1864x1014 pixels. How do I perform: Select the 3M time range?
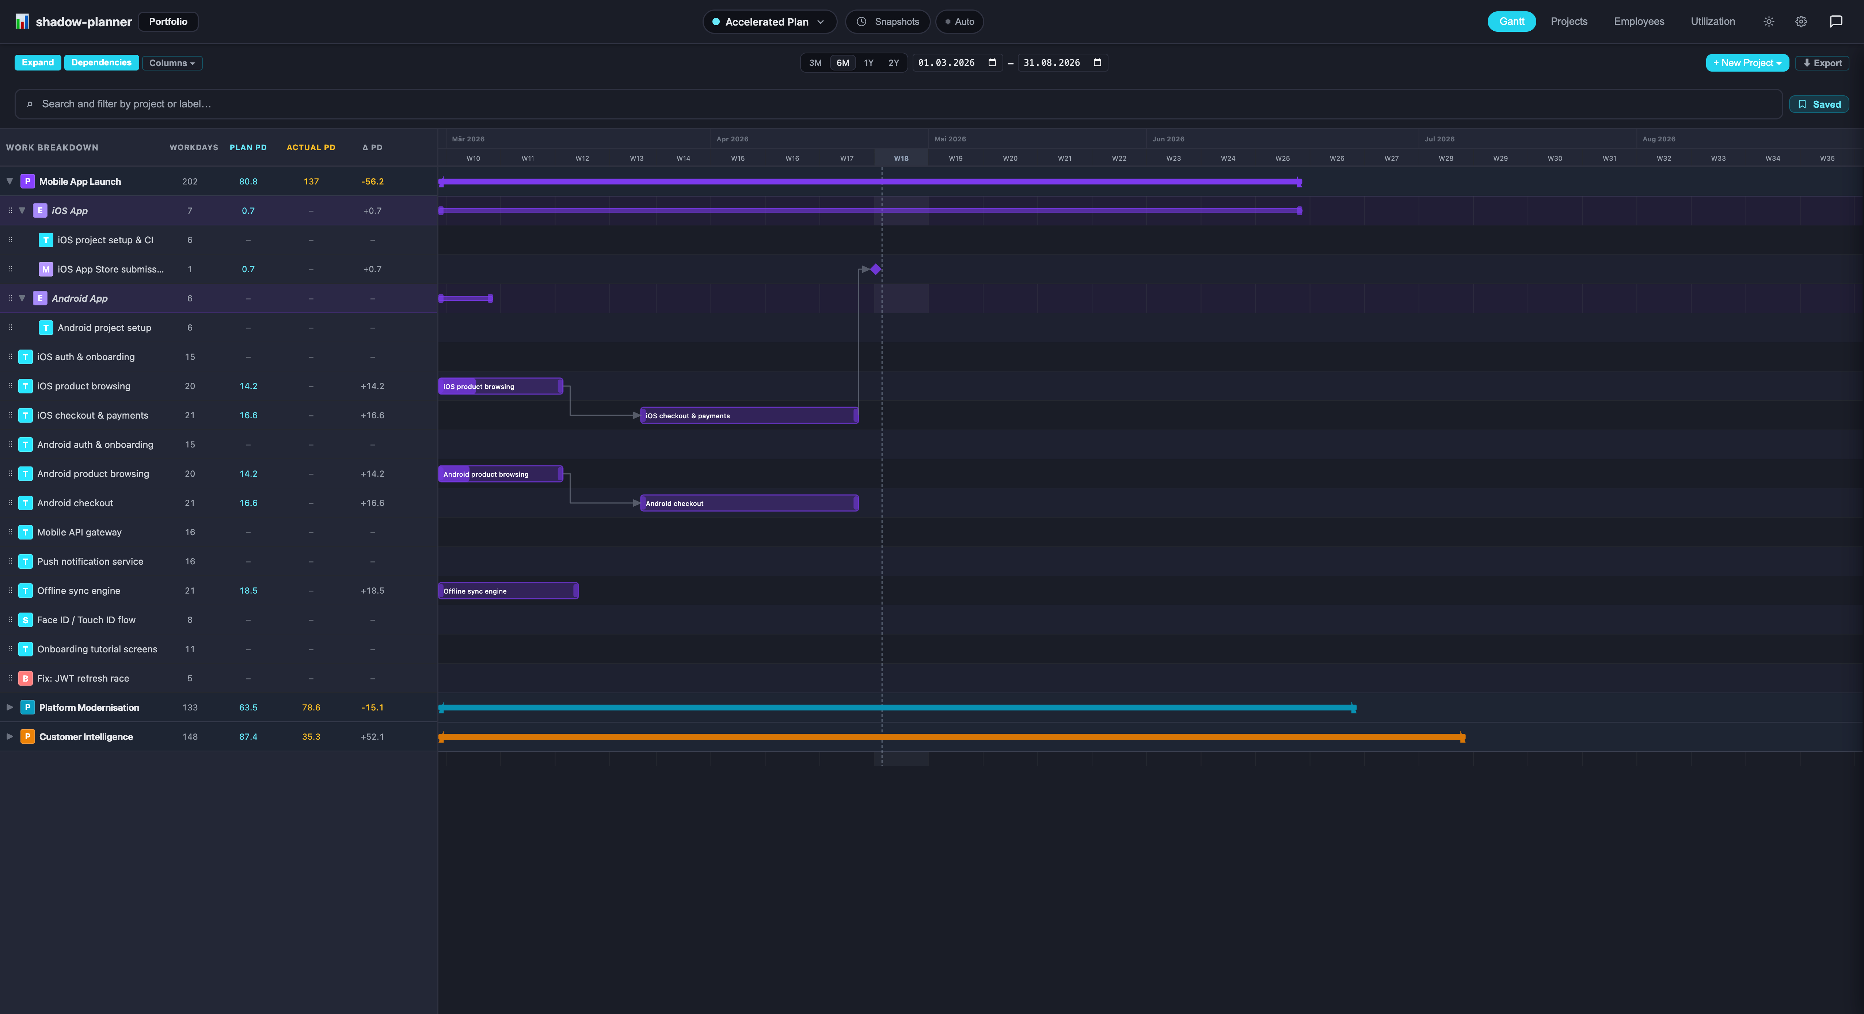click(x=815, y=63)
